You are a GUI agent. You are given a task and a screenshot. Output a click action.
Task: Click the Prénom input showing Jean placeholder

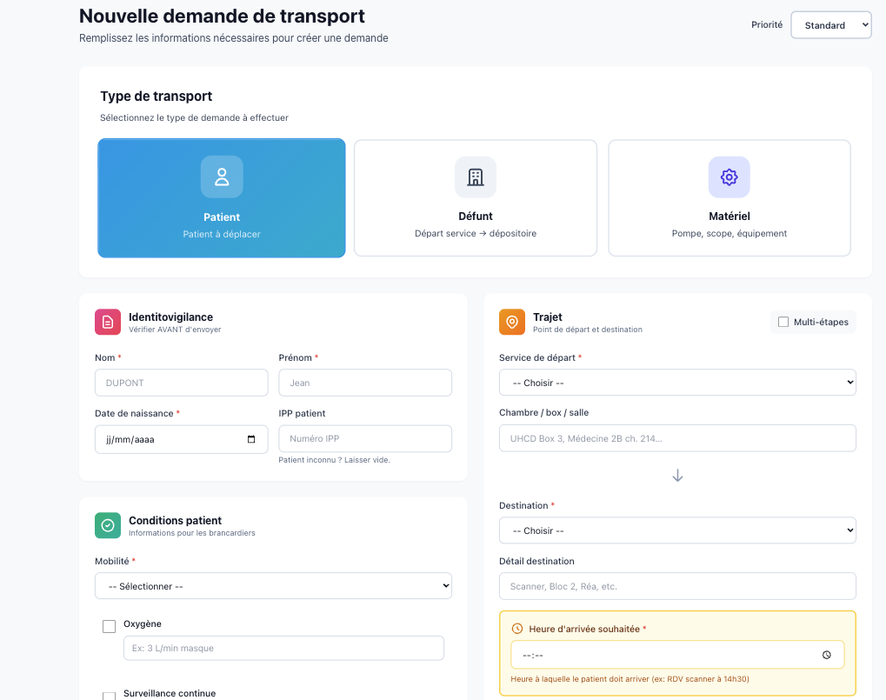pyautogui.click(x=364, y=382)
